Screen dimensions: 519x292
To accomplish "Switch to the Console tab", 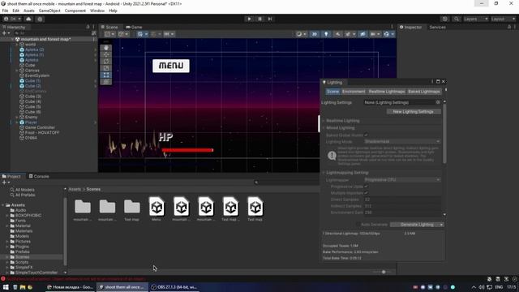I will 39,177.
